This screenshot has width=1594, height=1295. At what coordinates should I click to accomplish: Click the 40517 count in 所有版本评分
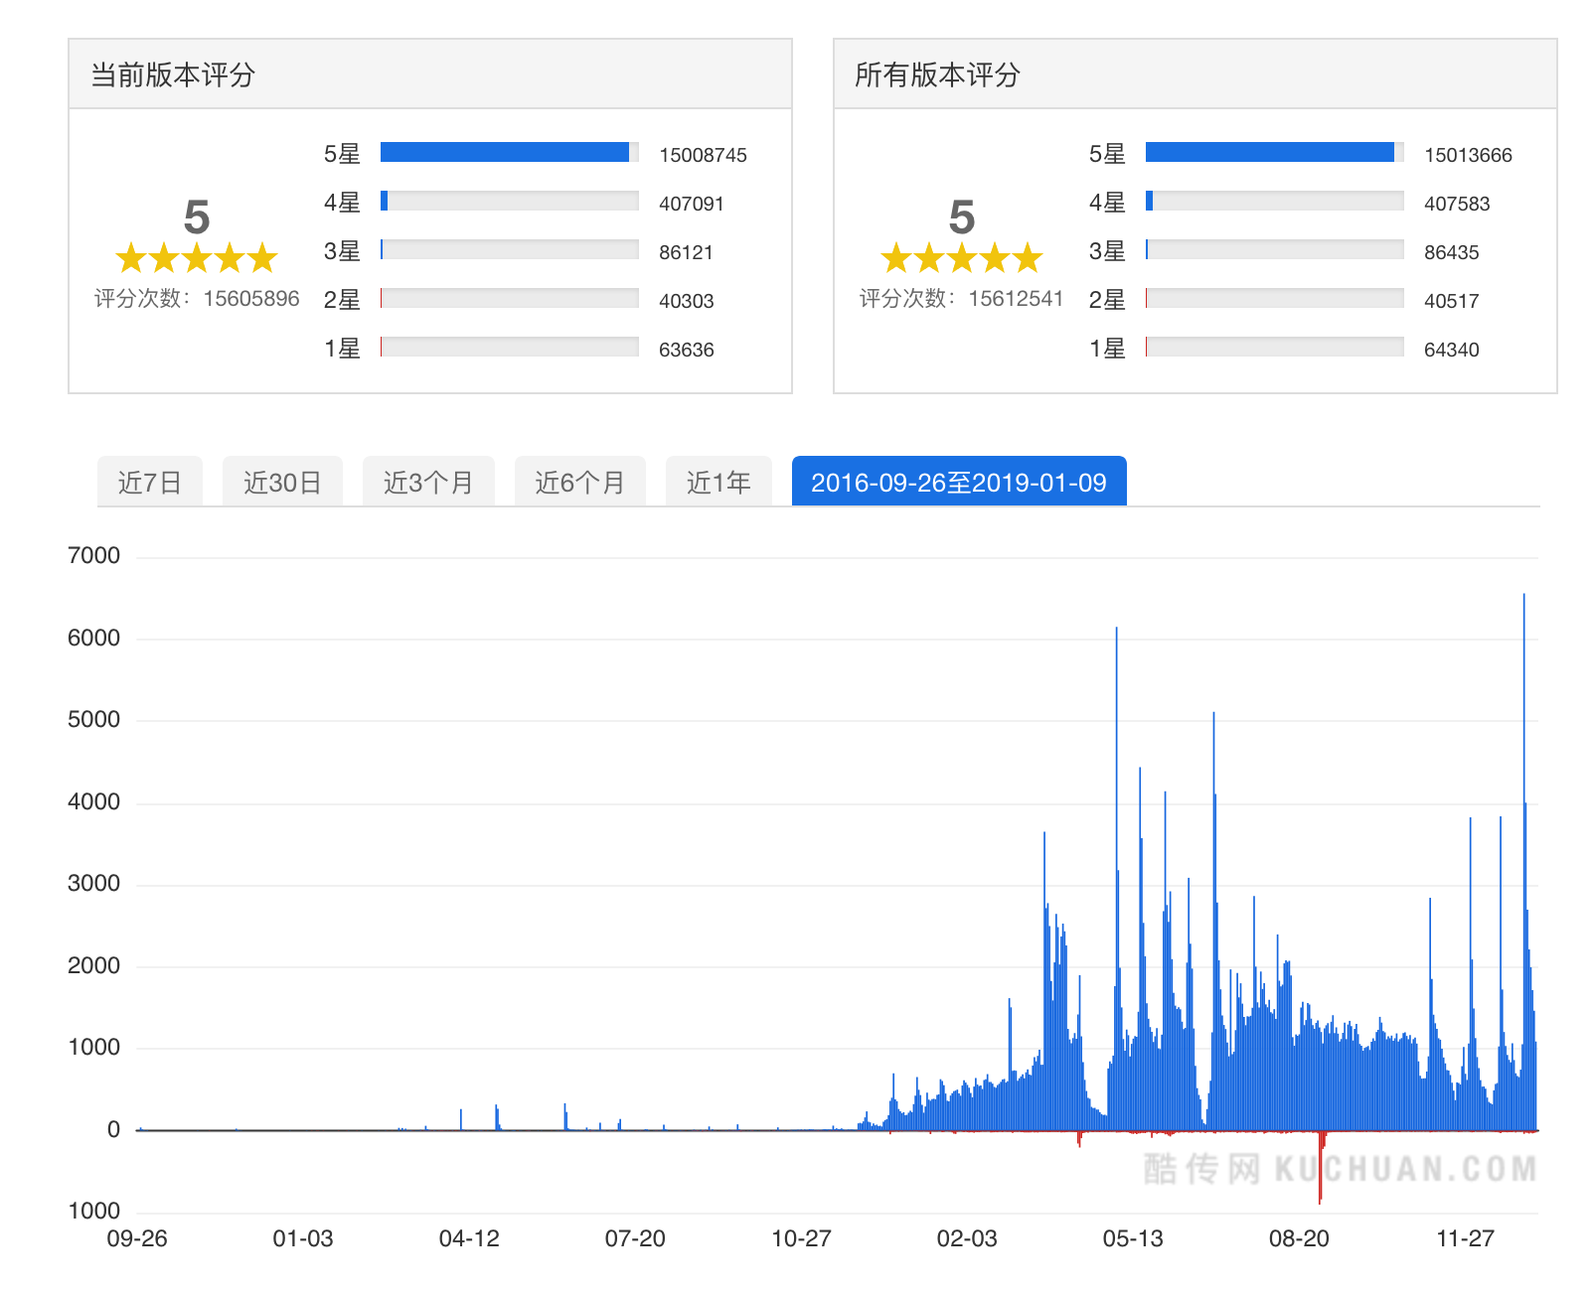1451,301
